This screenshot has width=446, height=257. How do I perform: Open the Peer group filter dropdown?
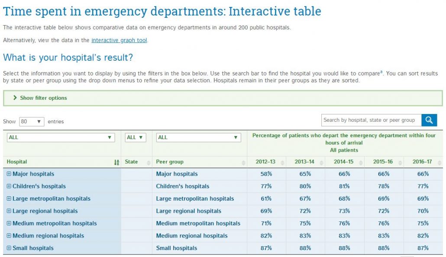pos(198,137)
